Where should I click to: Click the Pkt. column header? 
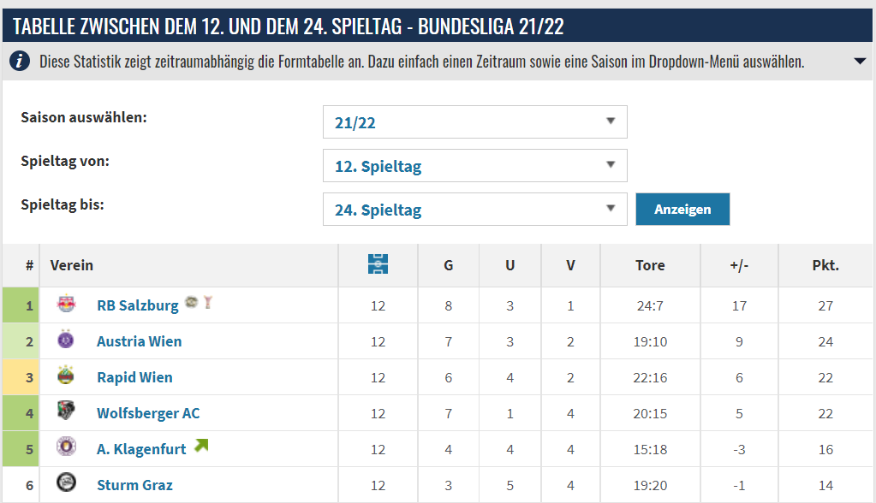(x=825, y=265)
